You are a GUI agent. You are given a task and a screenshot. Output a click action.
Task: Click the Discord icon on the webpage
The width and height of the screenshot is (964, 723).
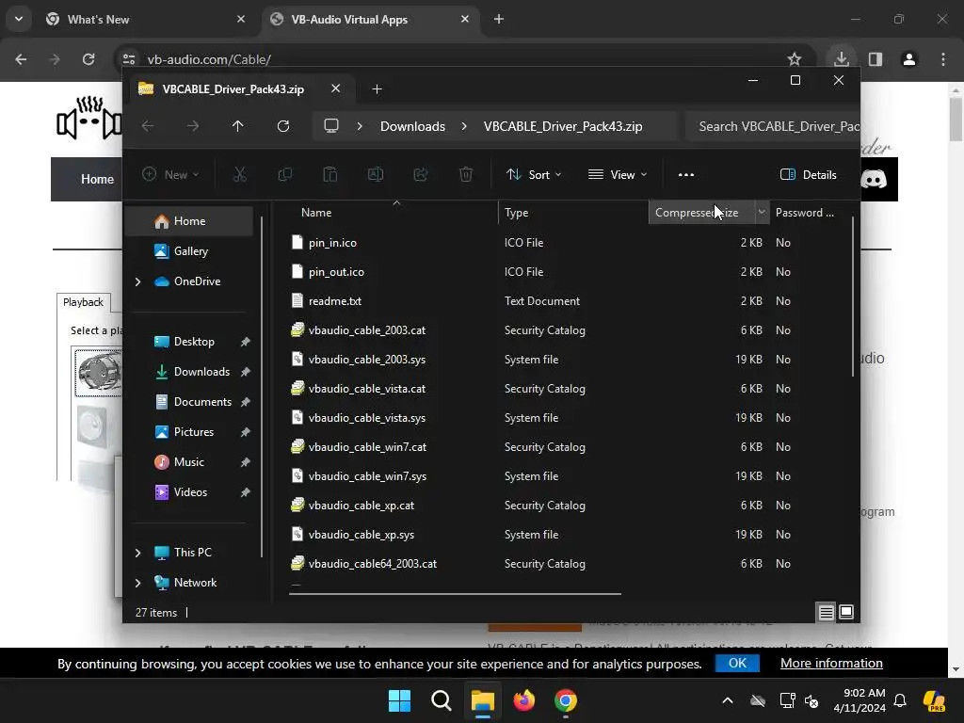click(x=874, y=180)
